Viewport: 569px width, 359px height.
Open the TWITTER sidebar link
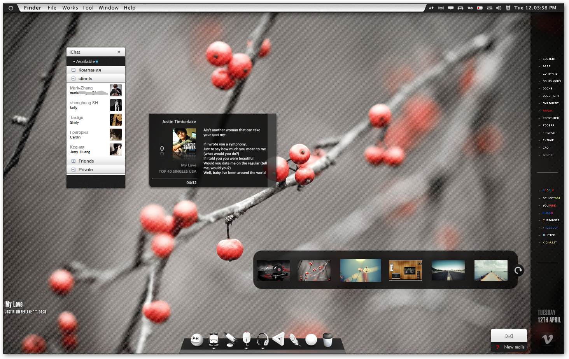(549, 235)
